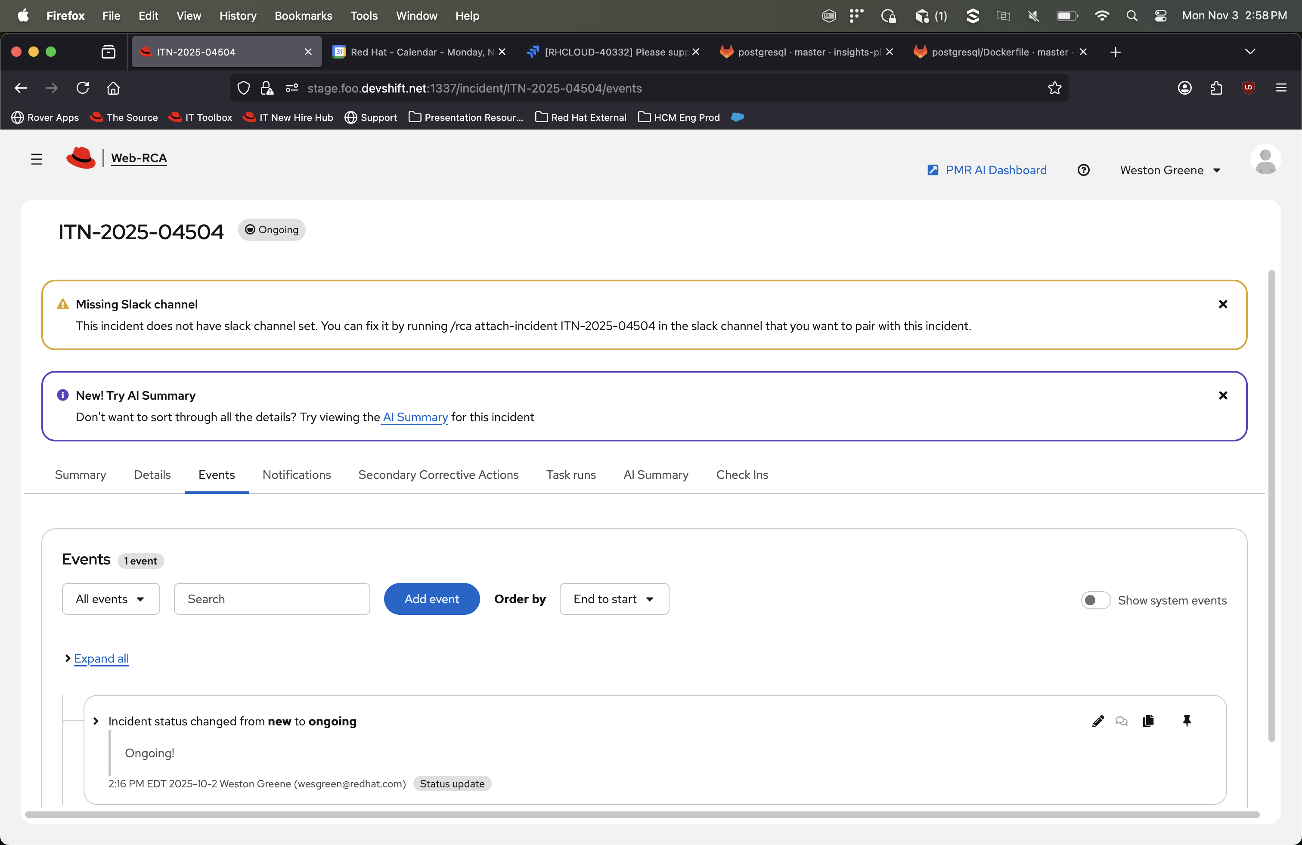Dismiss the Missing Slack channel alert
This screenshot has width=1302, height=845.
click(x=1223, y=305)
